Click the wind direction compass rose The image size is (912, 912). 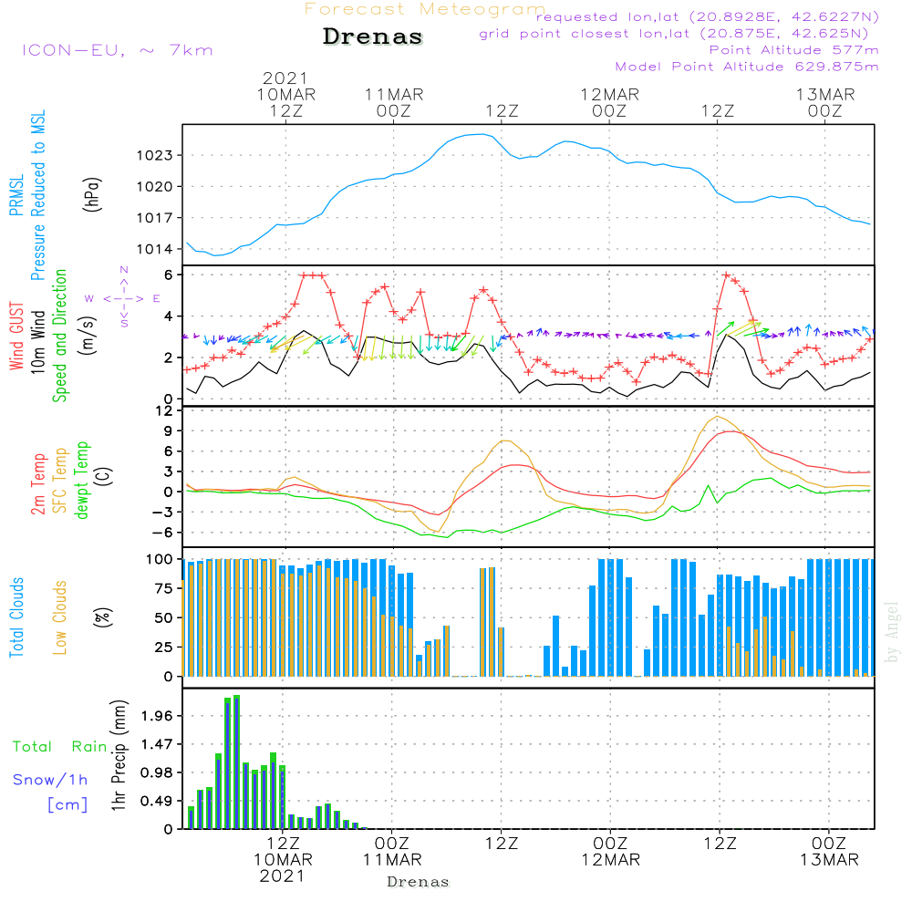(x=123, y=297)
